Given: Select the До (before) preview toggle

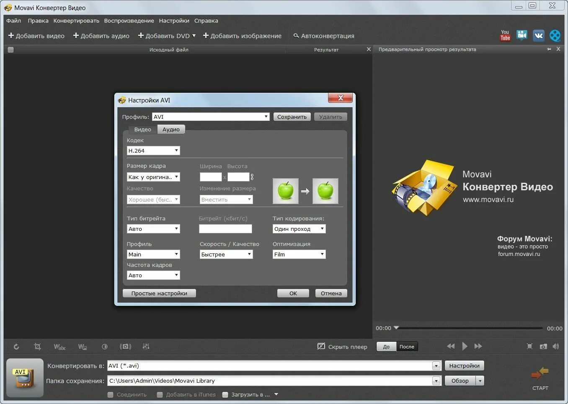Looking at the screenshot, I should (x=386, y=347).
